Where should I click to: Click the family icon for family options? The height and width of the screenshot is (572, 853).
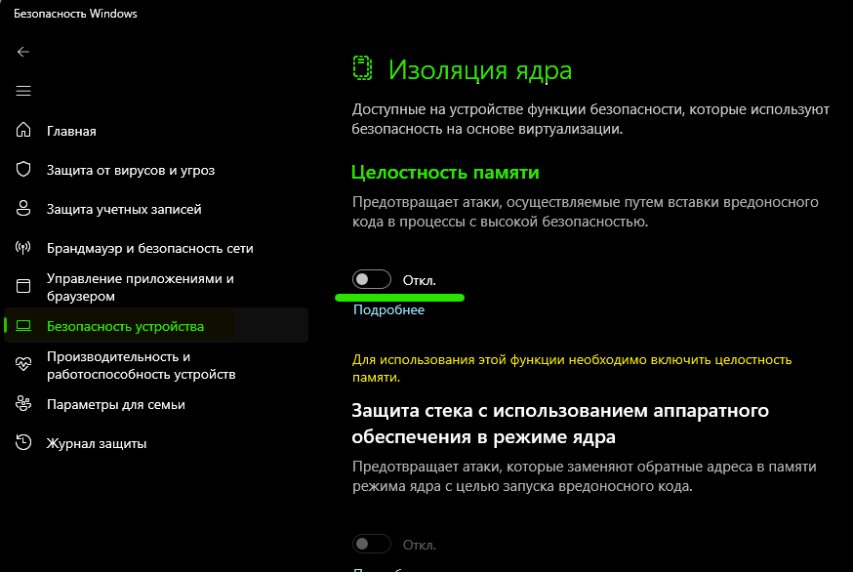(22, 404)
